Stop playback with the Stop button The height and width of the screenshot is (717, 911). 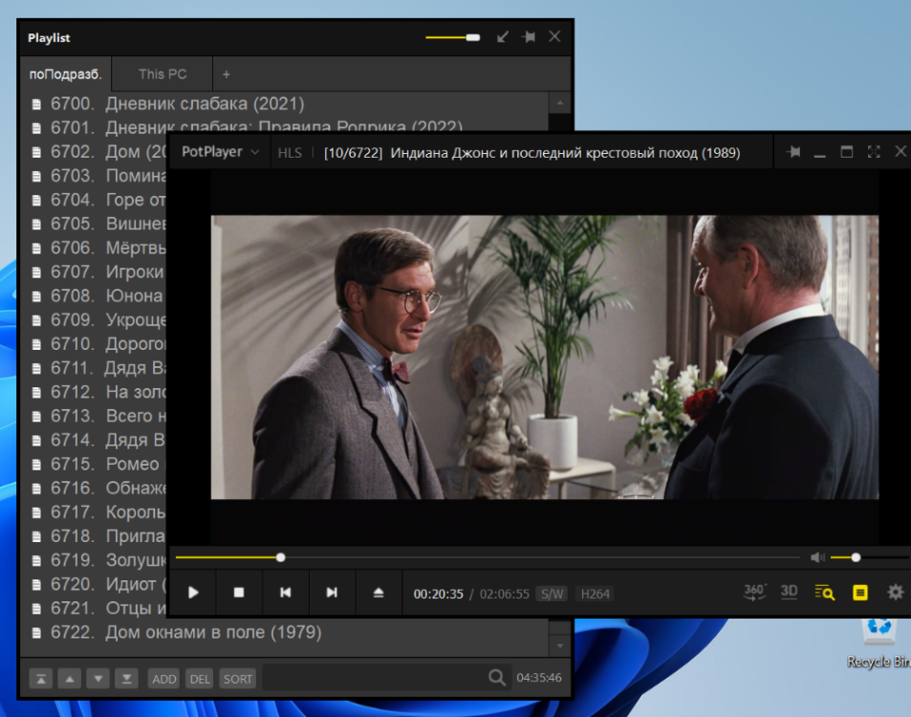coord(239,592)
